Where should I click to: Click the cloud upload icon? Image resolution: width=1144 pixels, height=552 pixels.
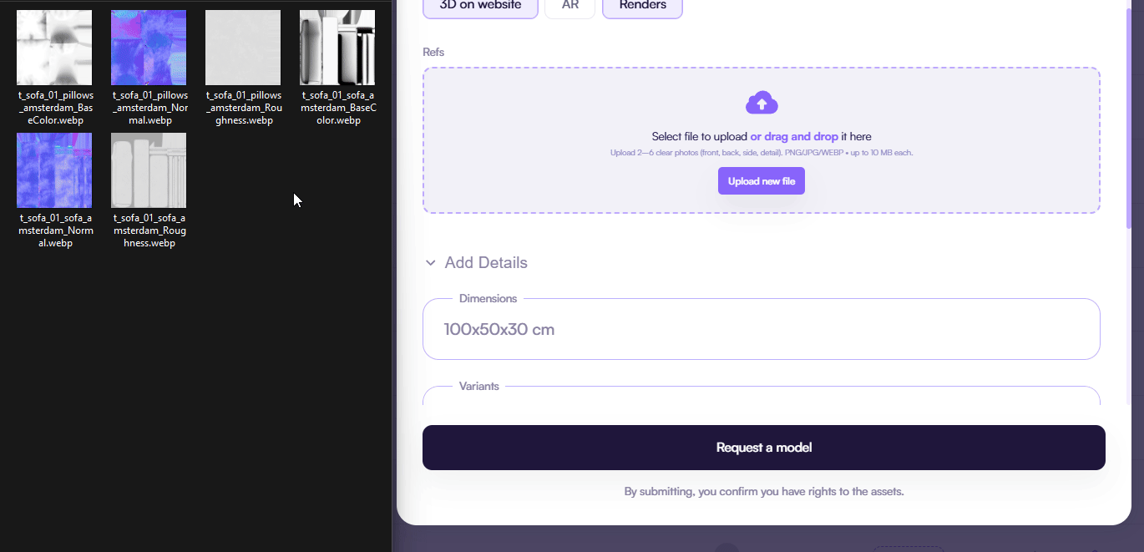[761, 103]
